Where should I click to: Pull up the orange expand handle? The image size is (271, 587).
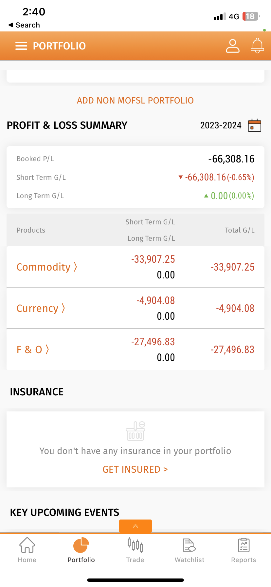135,526
